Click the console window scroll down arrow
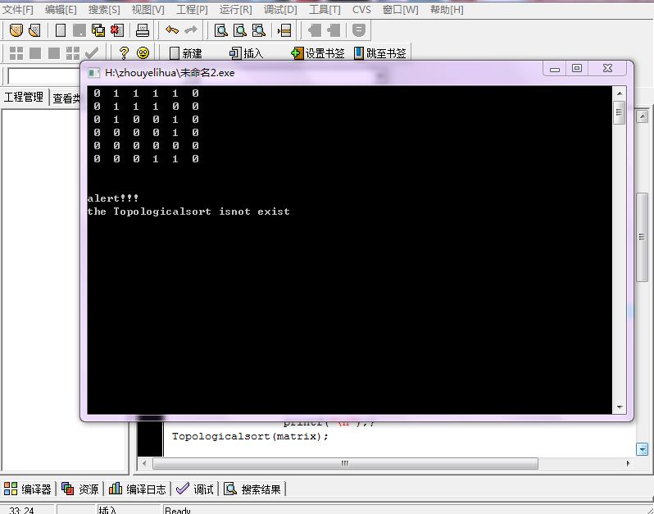This screenshot has height=514, width=654. [620, 407]
